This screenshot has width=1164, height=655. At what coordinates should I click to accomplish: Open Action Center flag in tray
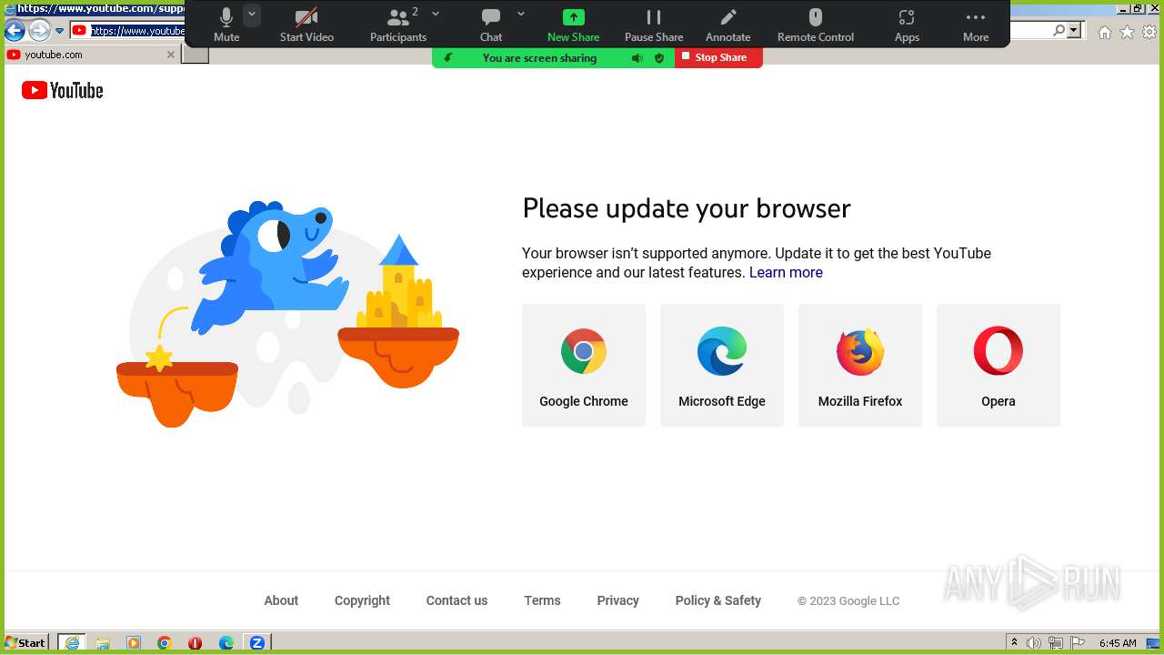tap(1077, 643)
